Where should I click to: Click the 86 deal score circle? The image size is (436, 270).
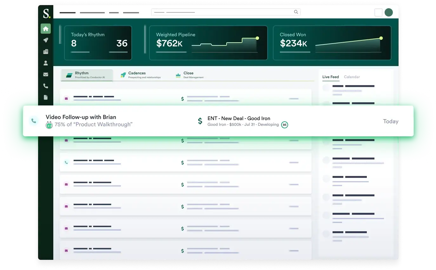point(285,125)
